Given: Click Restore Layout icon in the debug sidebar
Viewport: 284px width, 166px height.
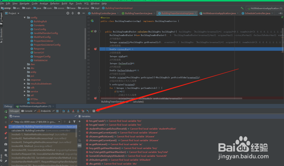Looking at the screenshot, I should 6,150.
